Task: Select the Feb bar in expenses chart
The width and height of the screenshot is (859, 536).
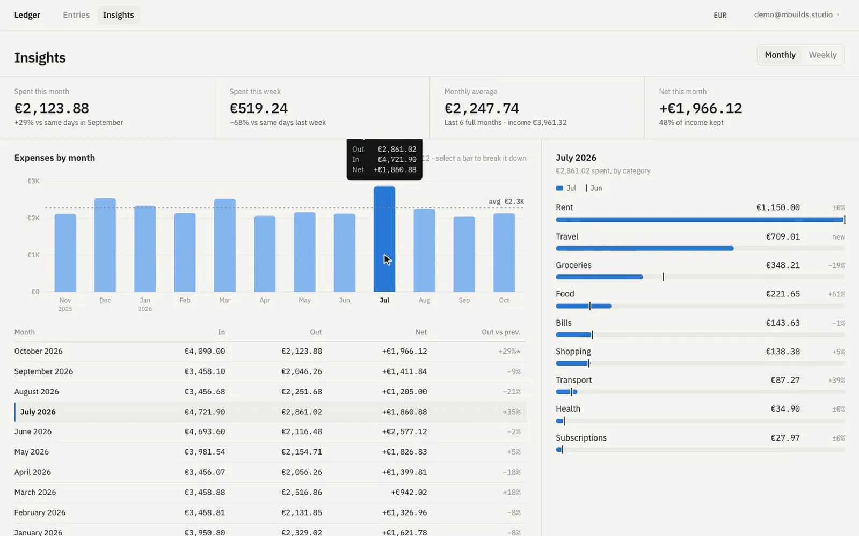Action: (185, 252)
